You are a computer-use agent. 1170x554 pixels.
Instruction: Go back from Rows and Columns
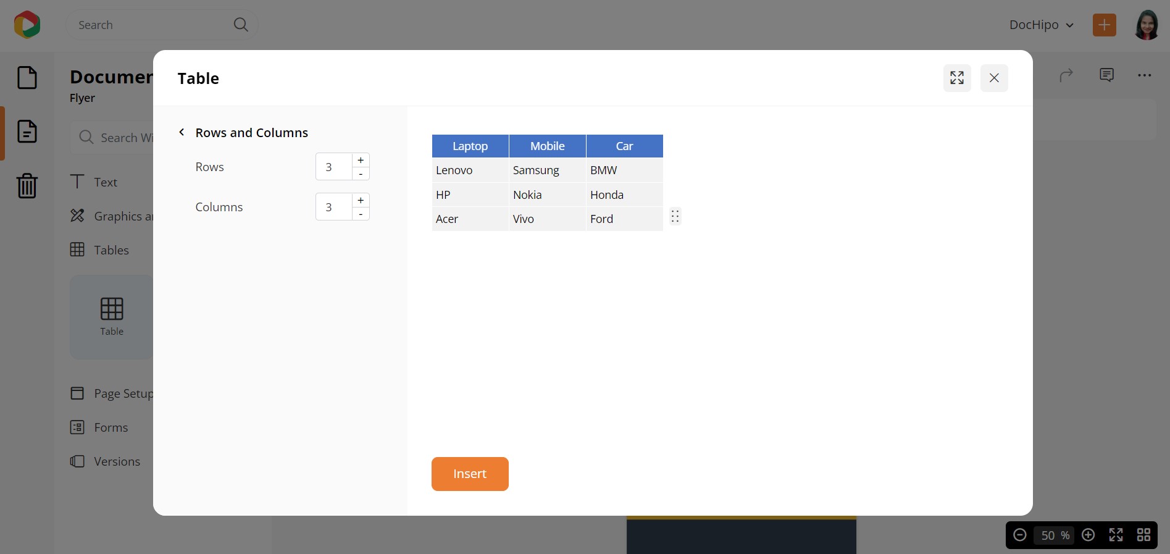pos(182,132)
